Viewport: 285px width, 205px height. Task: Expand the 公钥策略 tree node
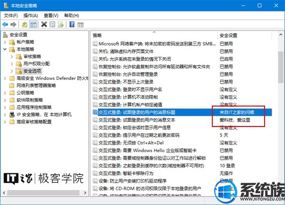(5, 93)
